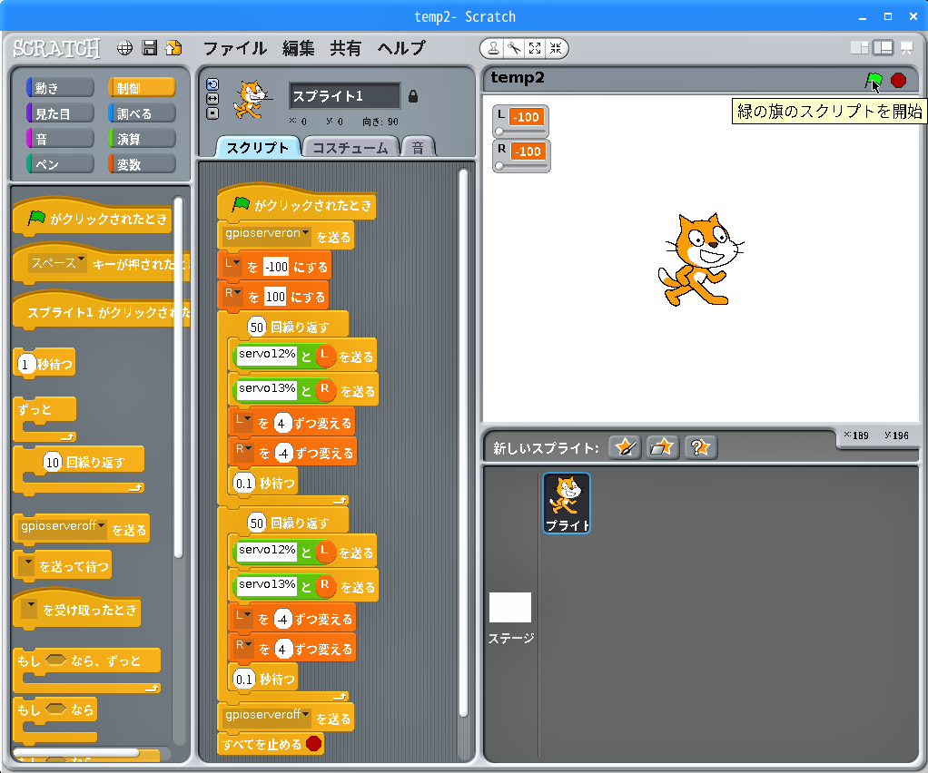Open the gpioserveroff dropdown in the blocks palette
This screenshot has height=773, width=928.
101,525
